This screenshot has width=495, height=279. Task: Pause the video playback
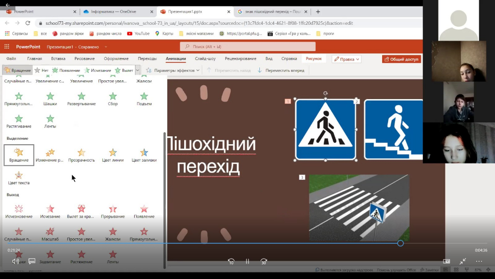pos(247,261)
